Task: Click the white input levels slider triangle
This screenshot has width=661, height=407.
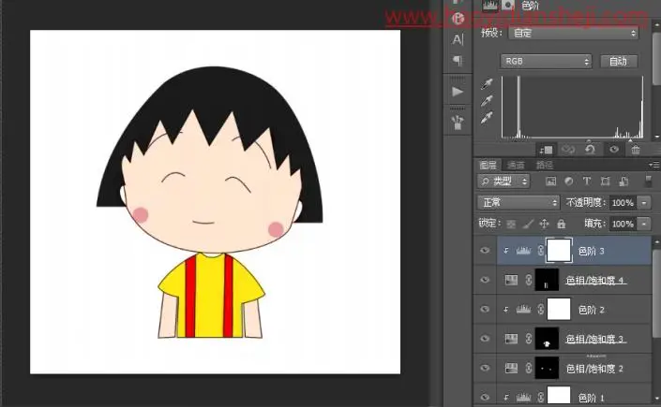Action: tap(631, 140)
